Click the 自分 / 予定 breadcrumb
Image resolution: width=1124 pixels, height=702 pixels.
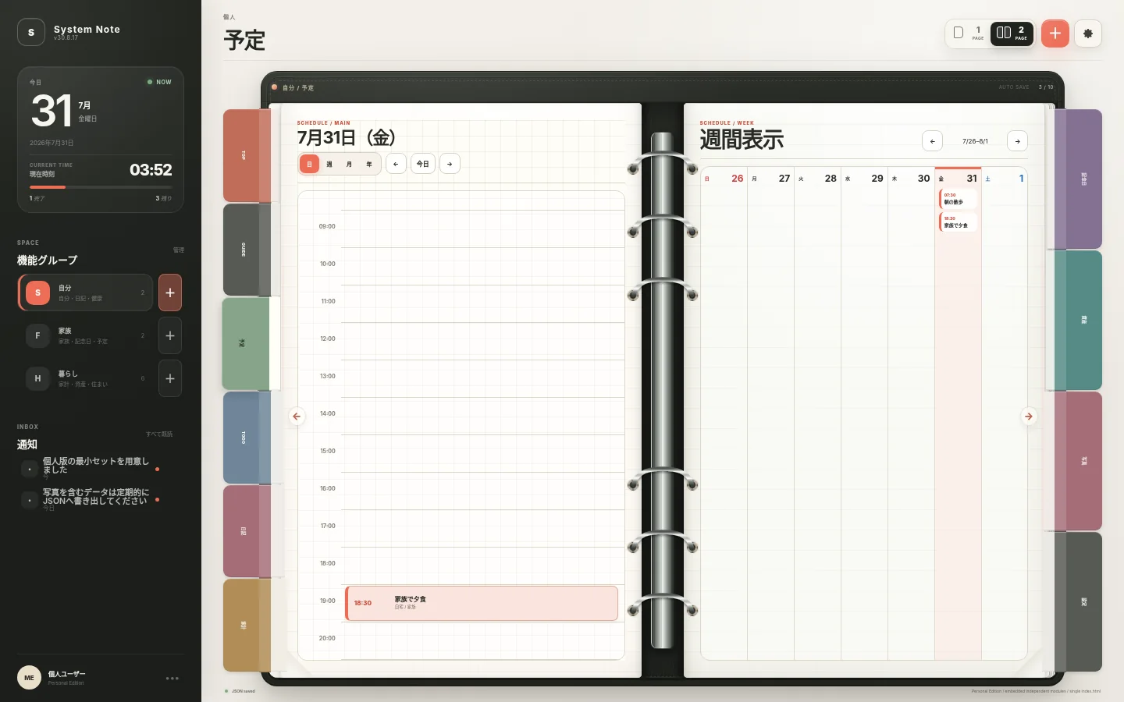tap(298, 88)
